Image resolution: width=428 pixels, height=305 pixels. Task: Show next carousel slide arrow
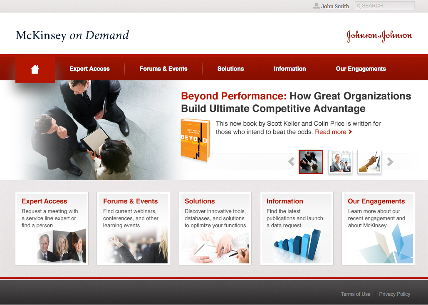390,161
